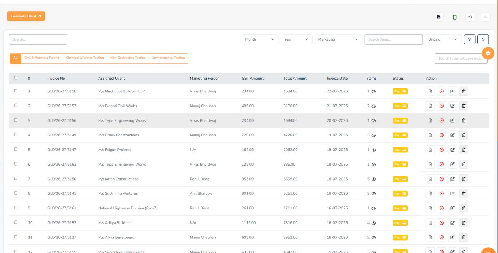
Task: Switch to Environmental Testing tab
Action: pos(168,58)
